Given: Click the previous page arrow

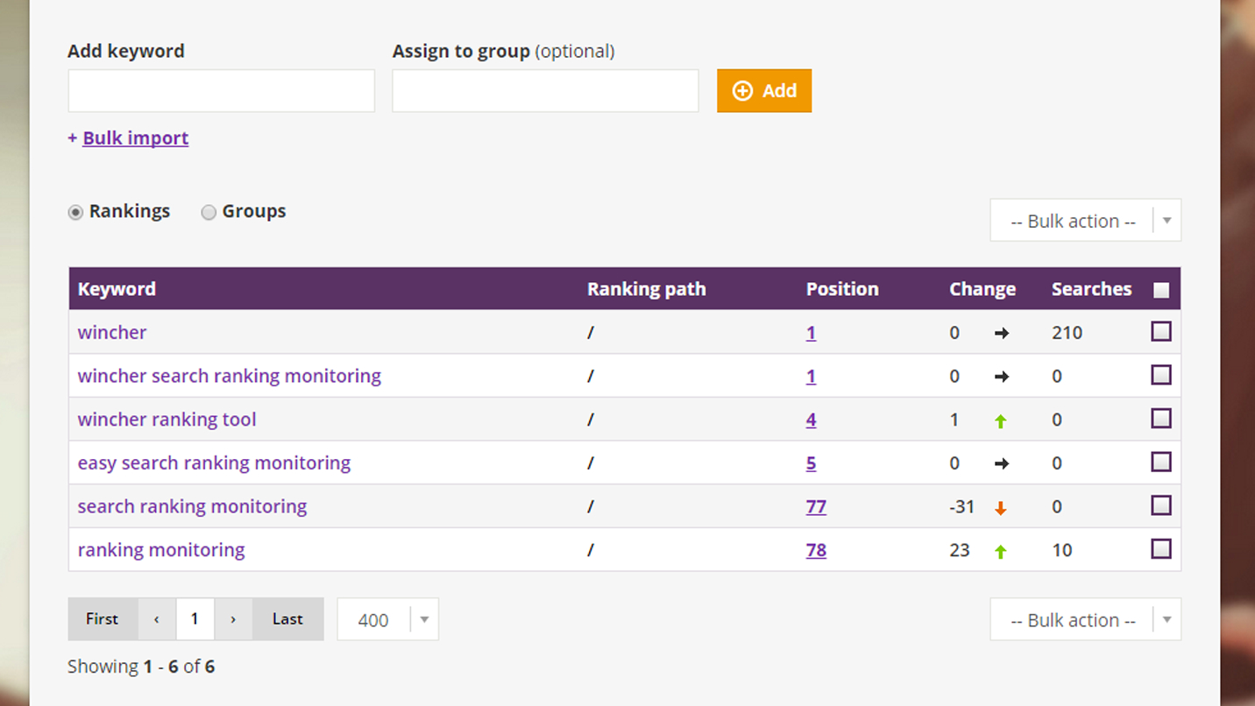Looking at the screenshot, I should point(157,619).
